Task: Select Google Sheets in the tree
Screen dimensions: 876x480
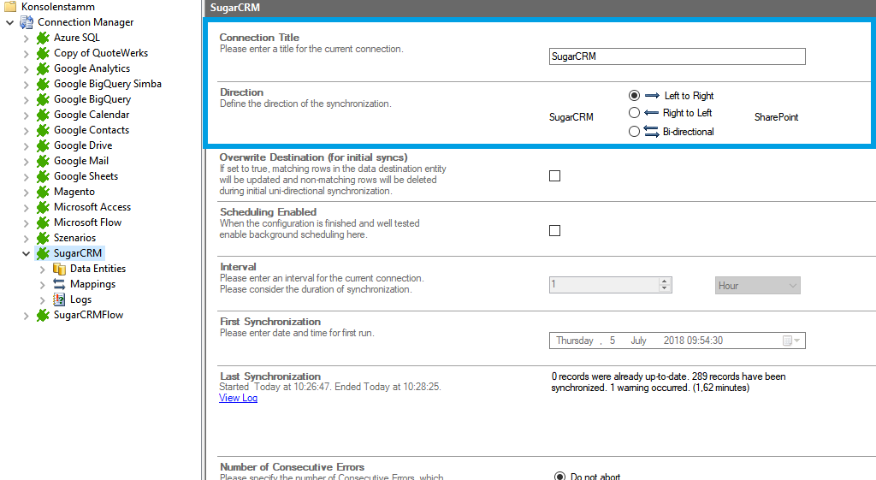Action: (x=86, y=176)
